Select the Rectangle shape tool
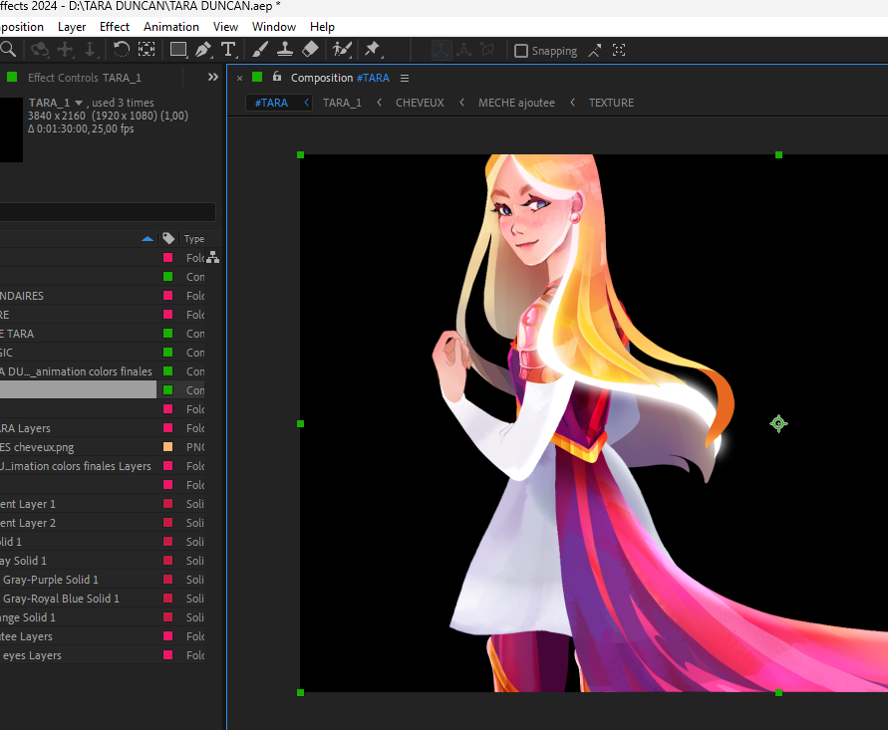888x730 pixels. pyautogui.click(x=179, y=50)
